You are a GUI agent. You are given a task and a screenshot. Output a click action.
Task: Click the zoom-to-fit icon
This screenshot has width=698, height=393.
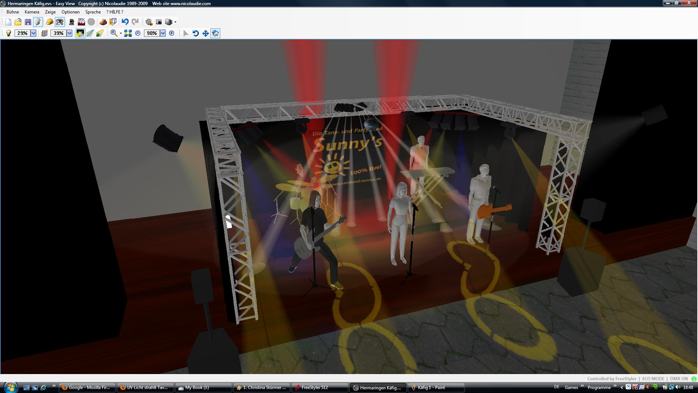coord(128,33)
